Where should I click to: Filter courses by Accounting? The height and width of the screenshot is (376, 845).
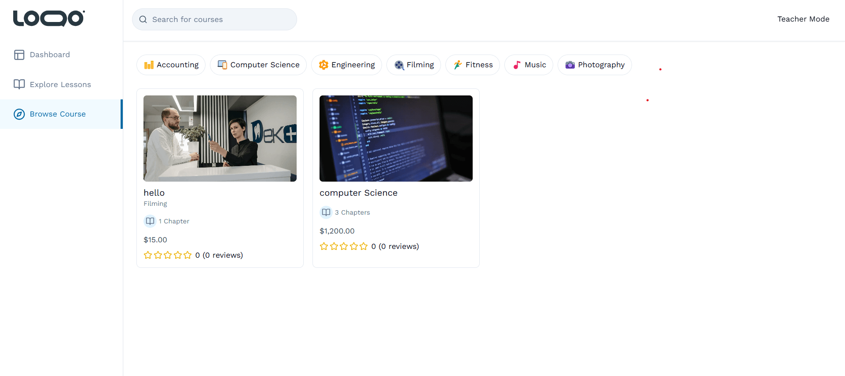point(171,65)
